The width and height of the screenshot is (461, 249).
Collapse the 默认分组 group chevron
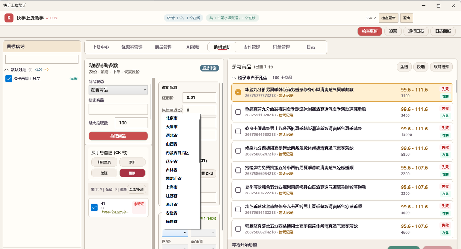[7, 70]
